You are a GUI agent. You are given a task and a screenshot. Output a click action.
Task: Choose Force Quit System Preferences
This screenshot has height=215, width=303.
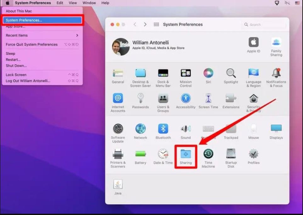click(x=42, y=44)
